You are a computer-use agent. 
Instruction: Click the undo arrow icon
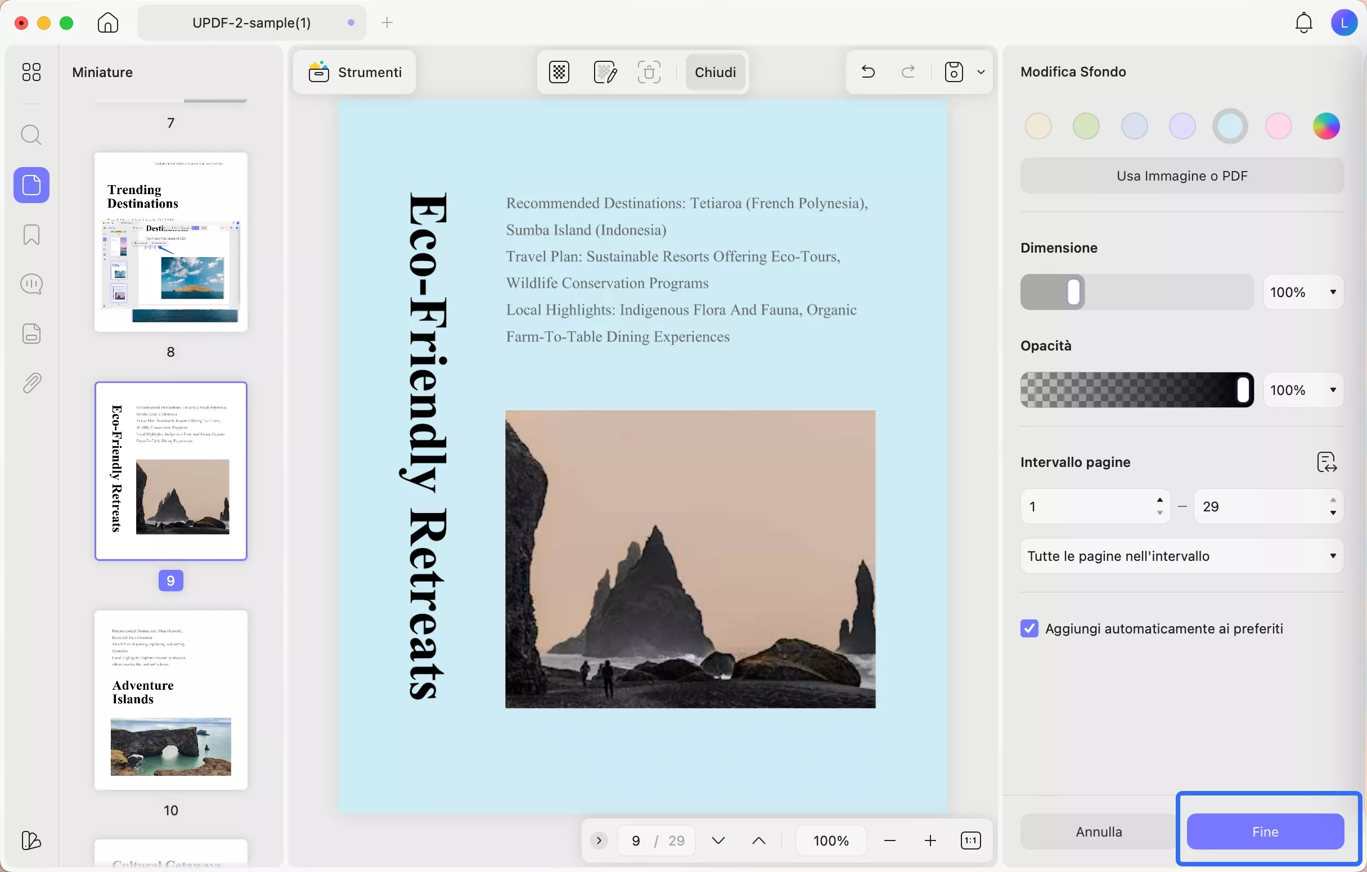point(868,72)
